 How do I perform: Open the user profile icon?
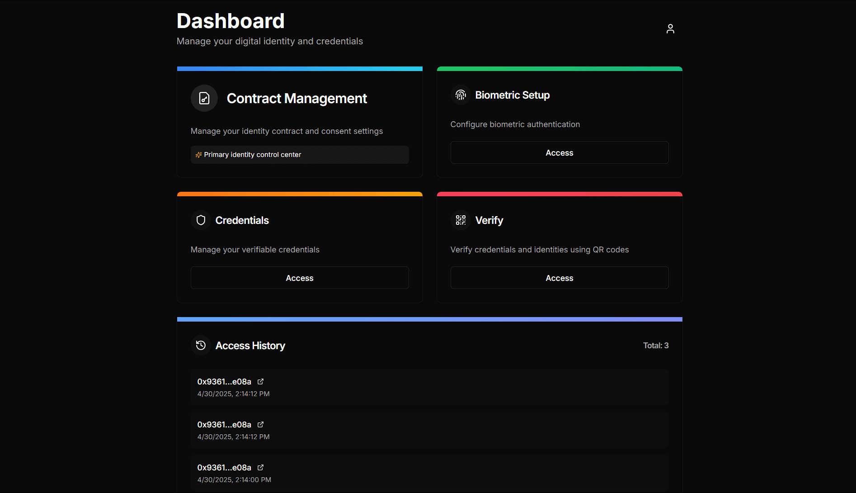click(670, 29)
